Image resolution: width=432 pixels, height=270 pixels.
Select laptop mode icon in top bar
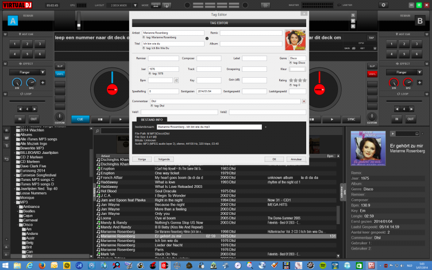coord(156,5)
